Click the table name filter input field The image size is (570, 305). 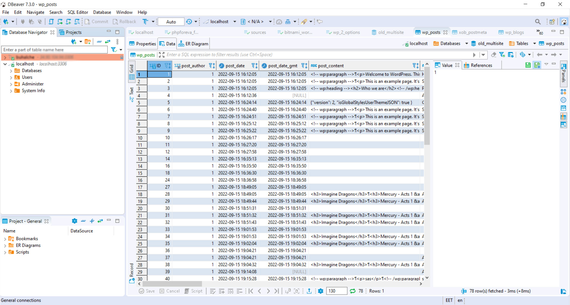[55, 50]
